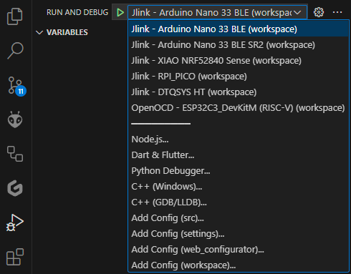Viewport: 351px width, 274px height.
Task: Open launch.json with the gear icon
Action: point(319,12)
